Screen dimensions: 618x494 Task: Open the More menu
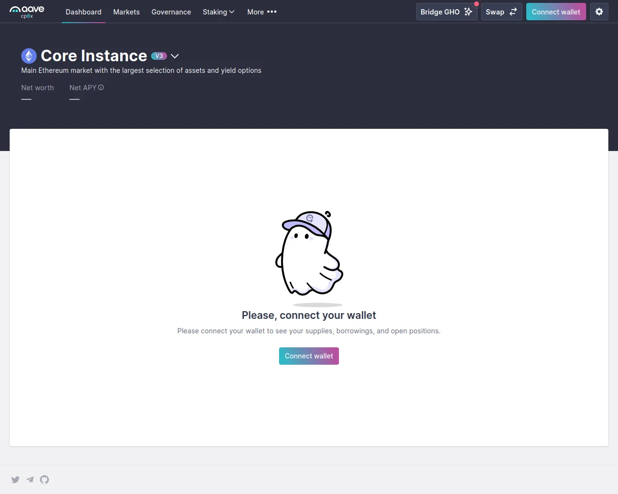tap(262, 12)
